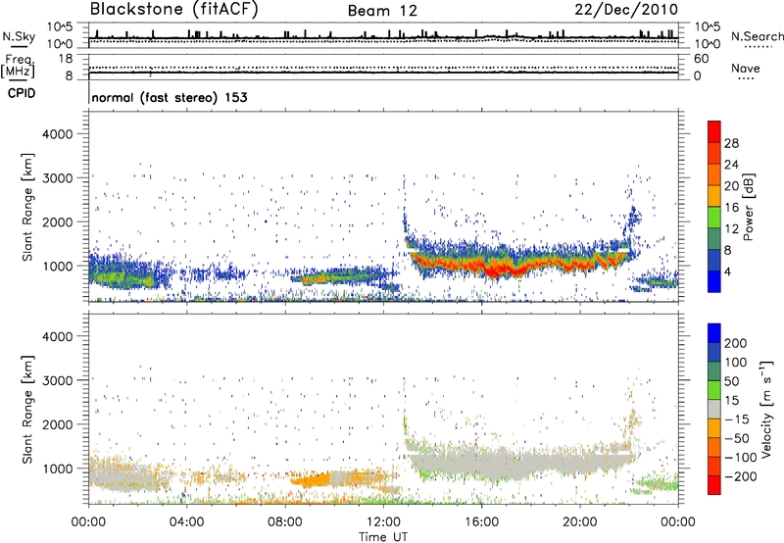Click the "Velocity [m s-1]" colorbar label

(766, 409)
